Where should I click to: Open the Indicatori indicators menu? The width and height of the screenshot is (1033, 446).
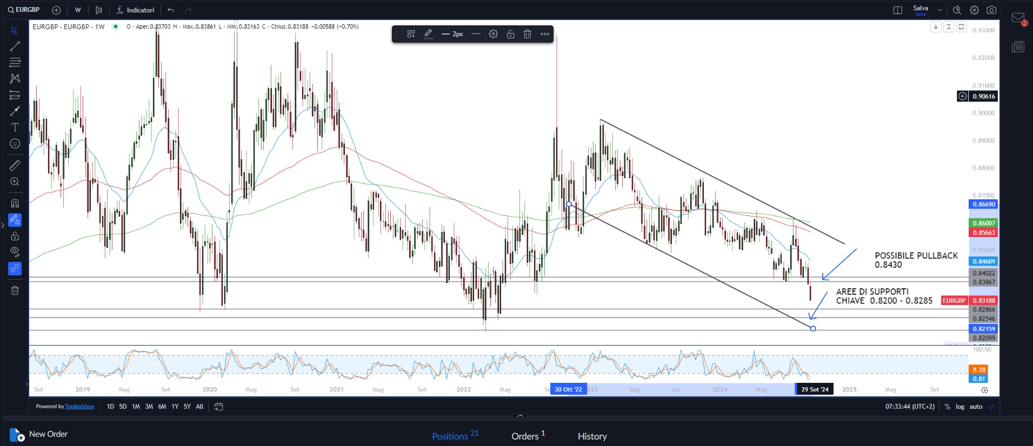click(135, 10)
